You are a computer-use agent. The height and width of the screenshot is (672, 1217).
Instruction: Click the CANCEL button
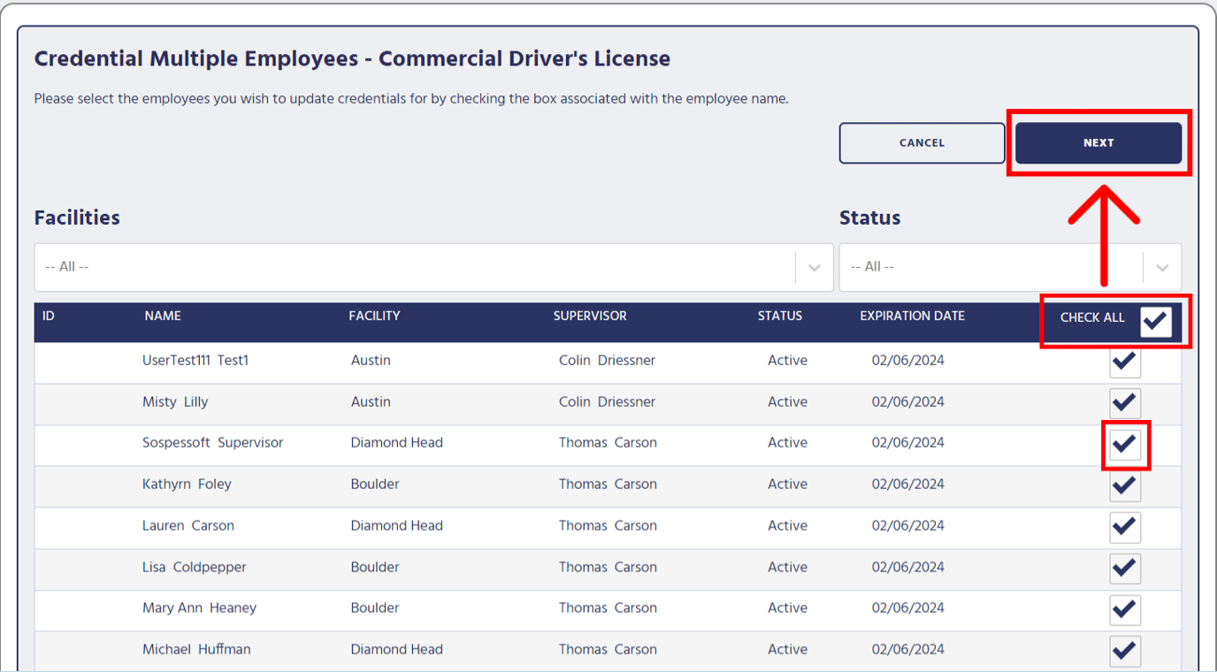[x=922, y=142]
